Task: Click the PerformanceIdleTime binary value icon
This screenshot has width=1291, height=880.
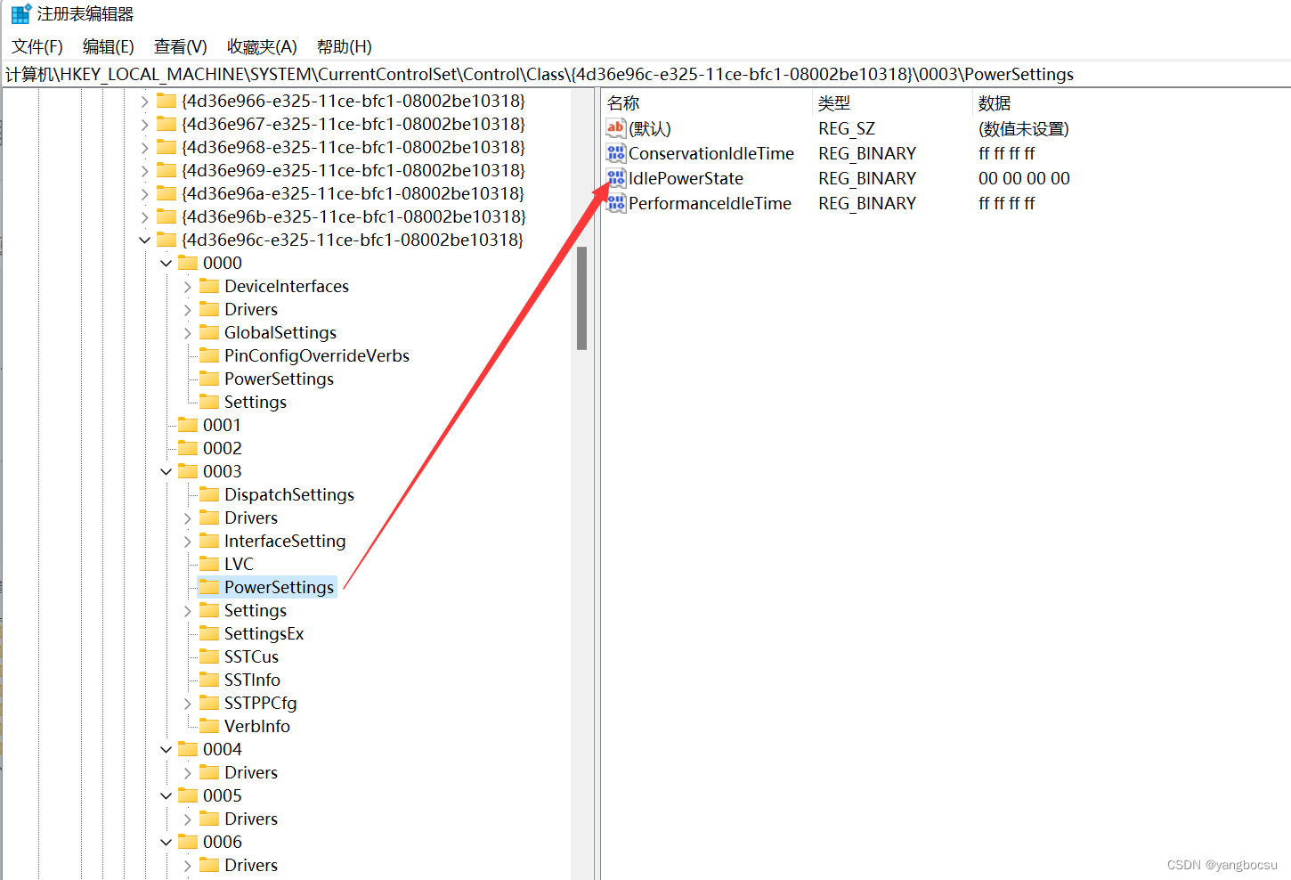Action: click(616, 203)
